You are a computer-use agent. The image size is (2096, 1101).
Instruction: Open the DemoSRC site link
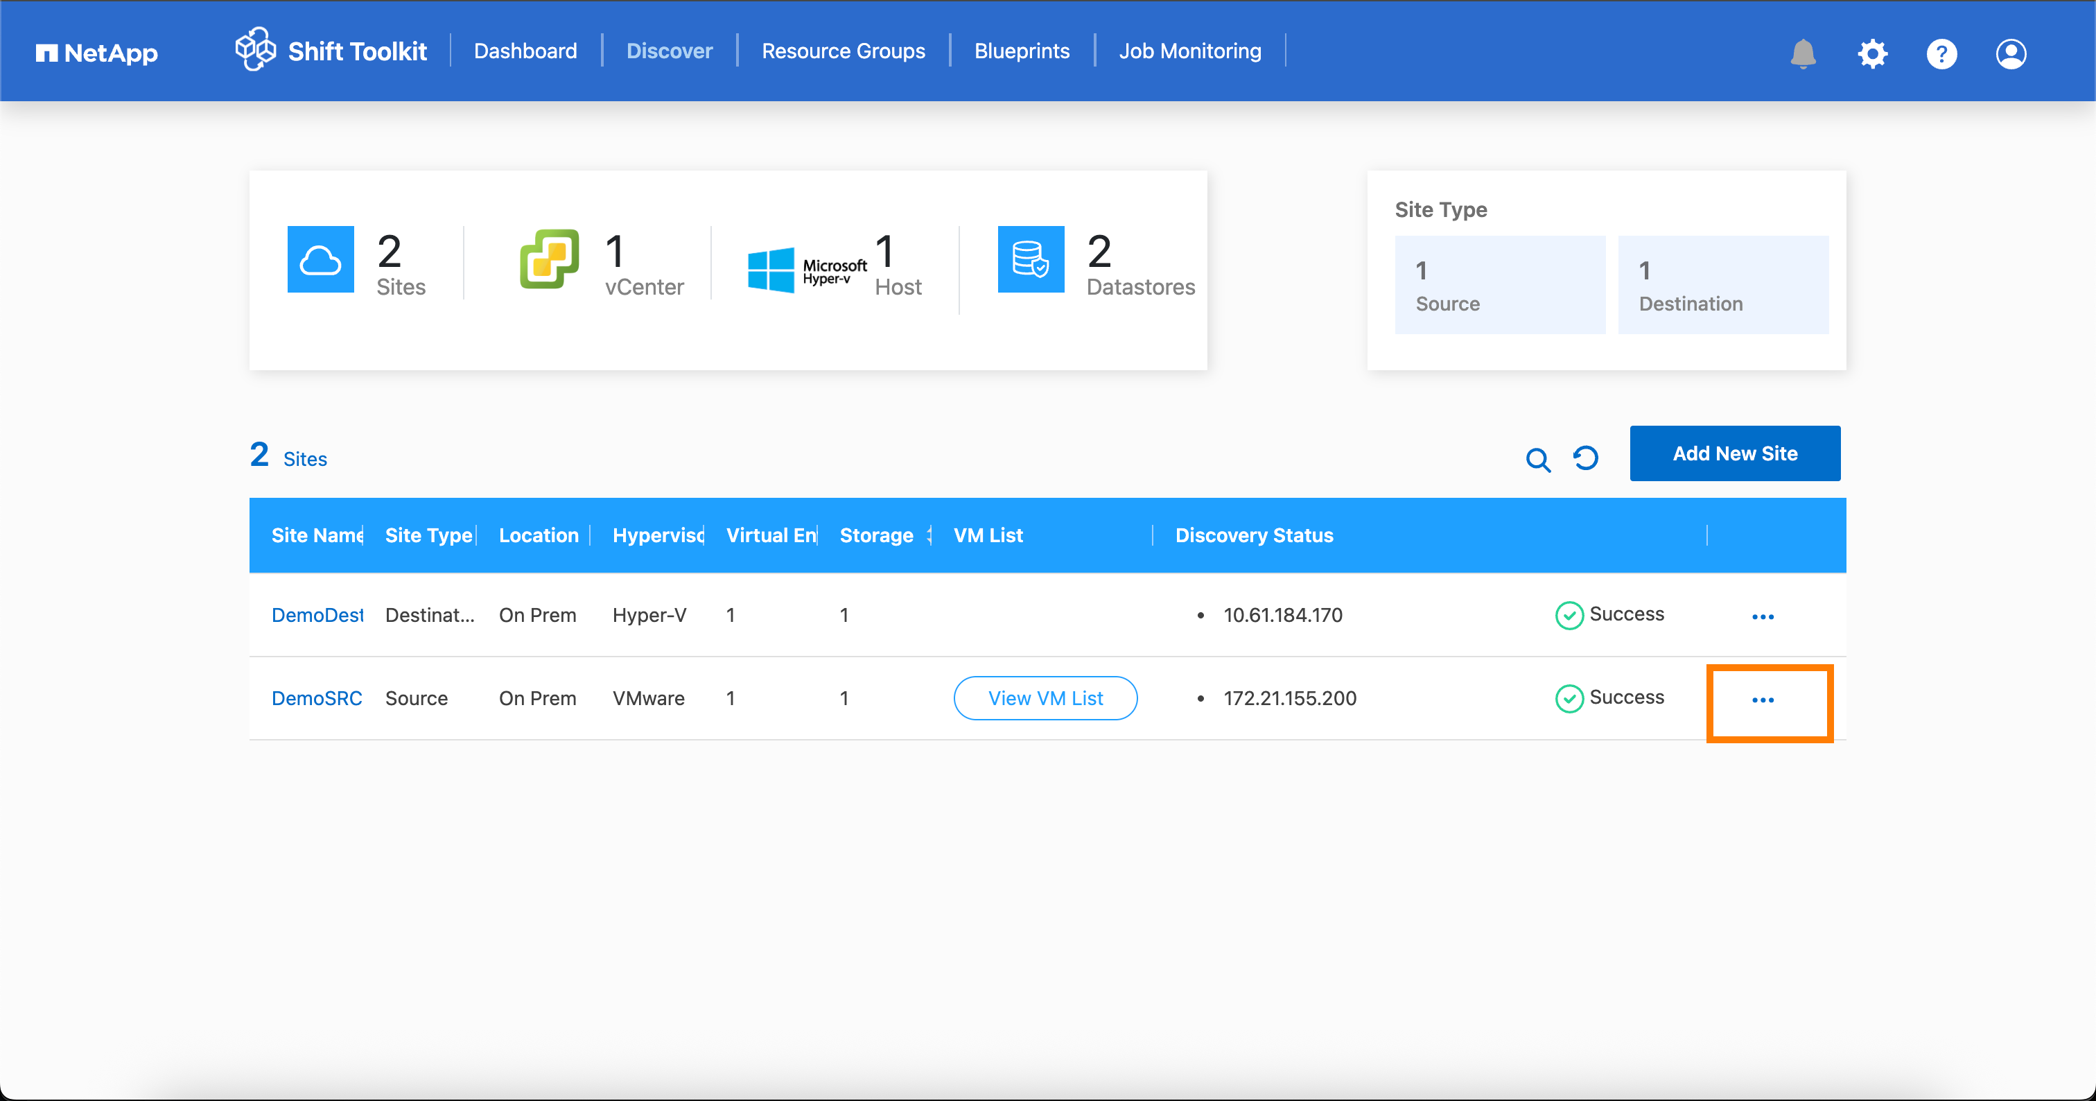[x=317, y=698]
